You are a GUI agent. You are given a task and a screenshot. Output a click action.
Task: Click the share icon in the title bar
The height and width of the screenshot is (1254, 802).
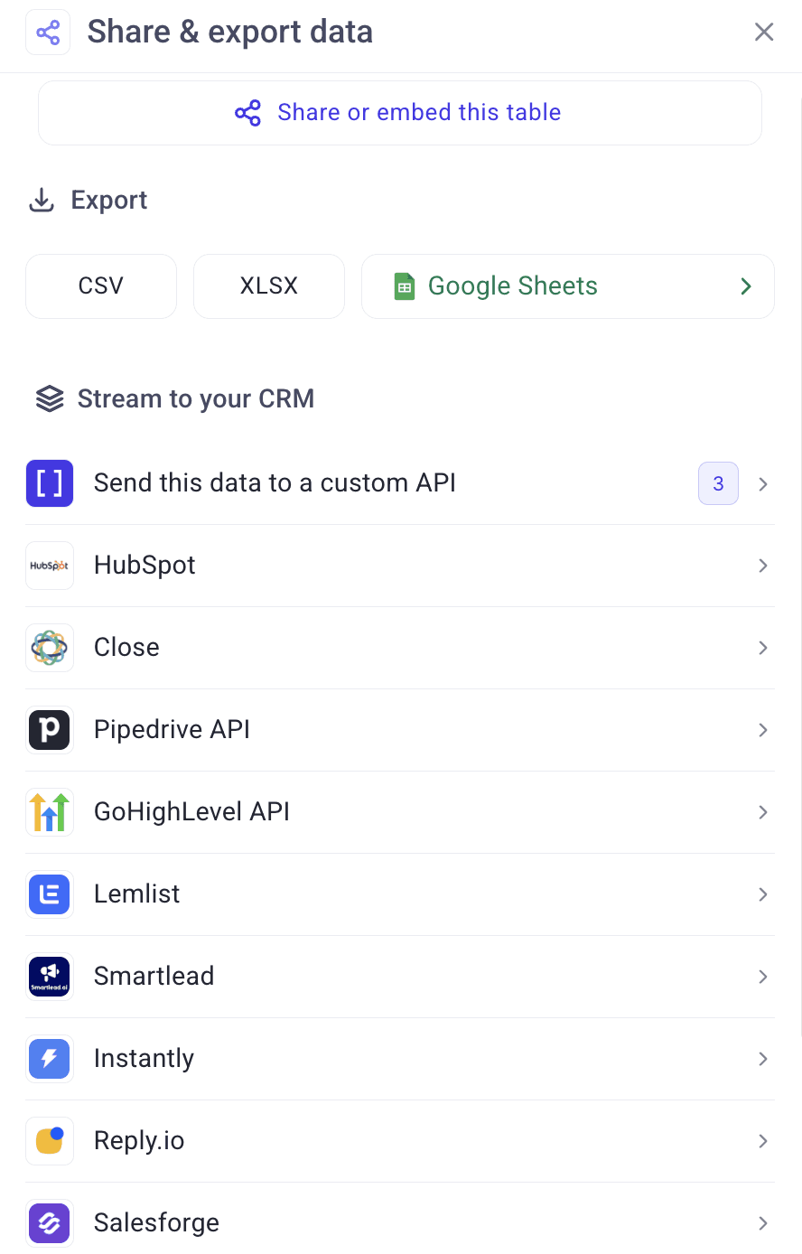coord(48,31)
